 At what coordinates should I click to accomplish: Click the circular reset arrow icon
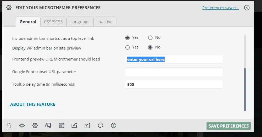point(101,126)
